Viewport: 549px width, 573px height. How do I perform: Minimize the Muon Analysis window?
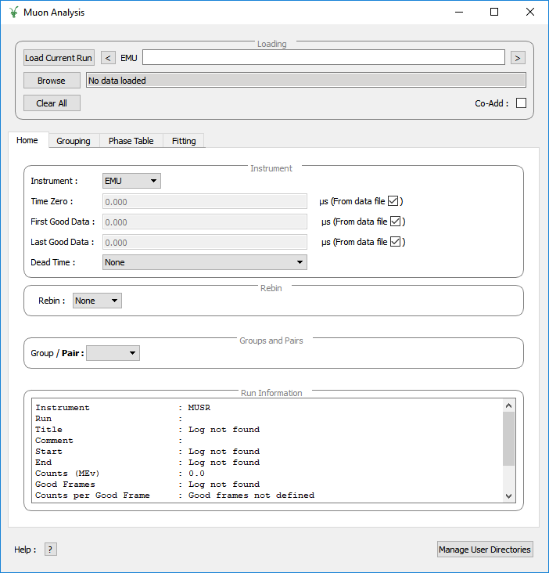point(458,13)
